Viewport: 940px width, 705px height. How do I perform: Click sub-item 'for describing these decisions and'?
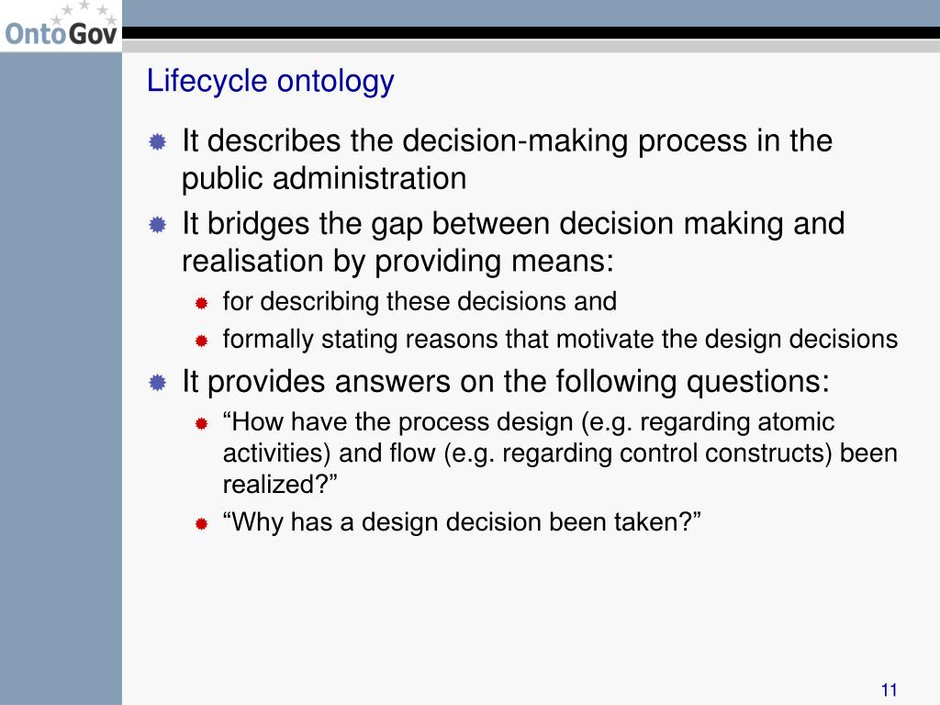point(420,301)
